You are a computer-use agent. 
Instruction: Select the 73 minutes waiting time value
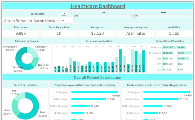coord(136,33)
